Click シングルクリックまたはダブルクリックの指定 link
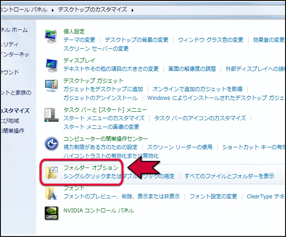The height and width of the screenshot is (237, 286). point(119,176)
